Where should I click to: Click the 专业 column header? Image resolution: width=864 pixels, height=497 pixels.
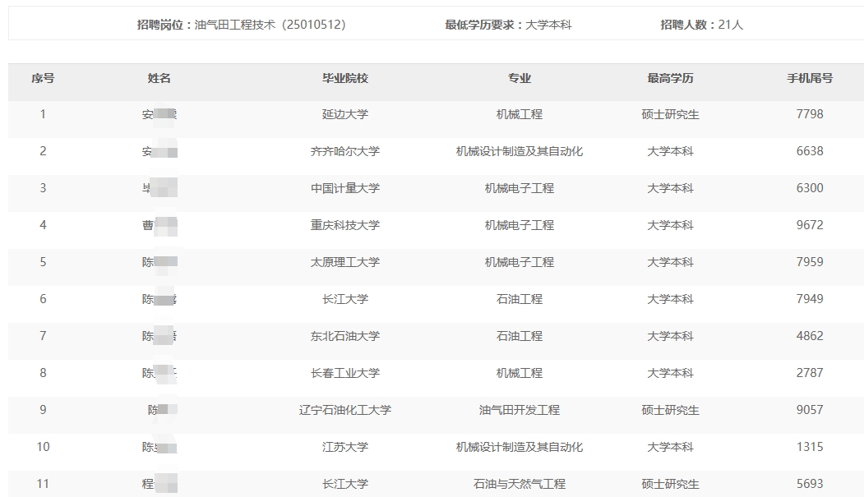[520, 78]
